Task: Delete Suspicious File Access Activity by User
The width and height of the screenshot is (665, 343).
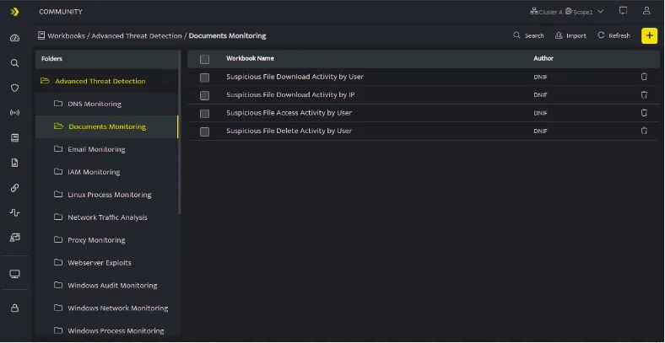Action: pyautogui.click(x=644, y=113)
